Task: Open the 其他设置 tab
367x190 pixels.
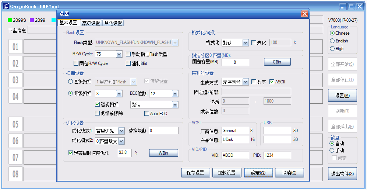Action: click(x=113, y=23)
